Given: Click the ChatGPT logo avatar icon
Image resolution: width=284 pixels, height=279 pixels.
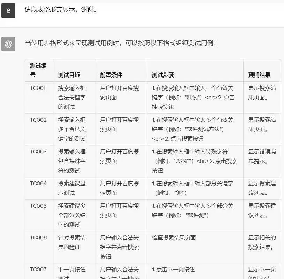Looking at the screenshot, I should tap(8, 44).
